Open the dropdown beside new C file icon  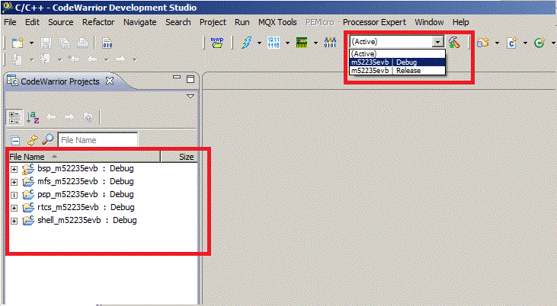tap(526, 43)
